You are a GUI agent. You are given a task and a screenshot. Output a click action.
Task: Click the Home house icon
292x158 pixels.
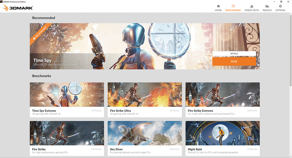(x=218, y=6)
